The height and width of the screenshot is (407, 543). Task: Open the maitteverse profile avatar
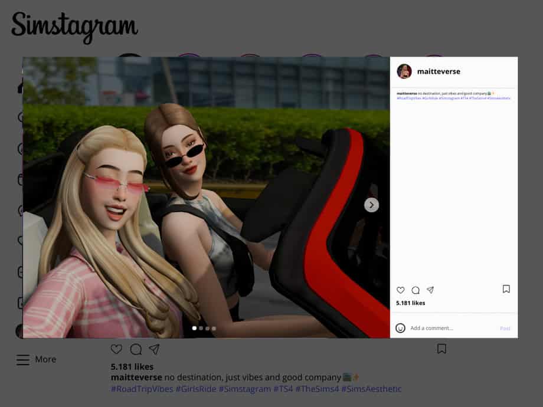click(x=404, y=71)
